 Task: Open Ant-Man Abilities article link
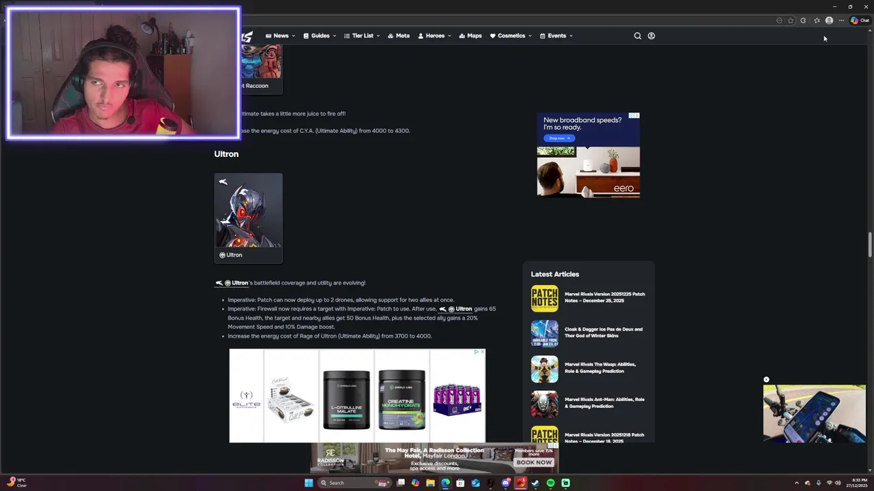tap(604, 403)
